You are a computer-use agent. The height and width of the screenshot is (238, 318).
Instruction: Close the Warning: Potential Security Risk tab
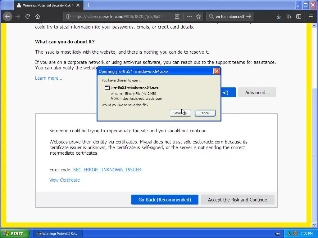tap(78, 5)
